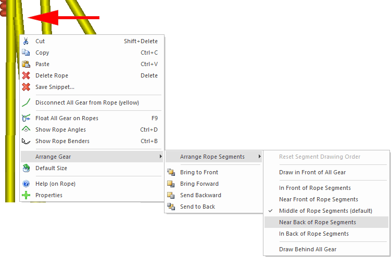Screen dimensions: 391x257
Task: Click the Paste clipboard icon
Action: [x=26, y=64]
